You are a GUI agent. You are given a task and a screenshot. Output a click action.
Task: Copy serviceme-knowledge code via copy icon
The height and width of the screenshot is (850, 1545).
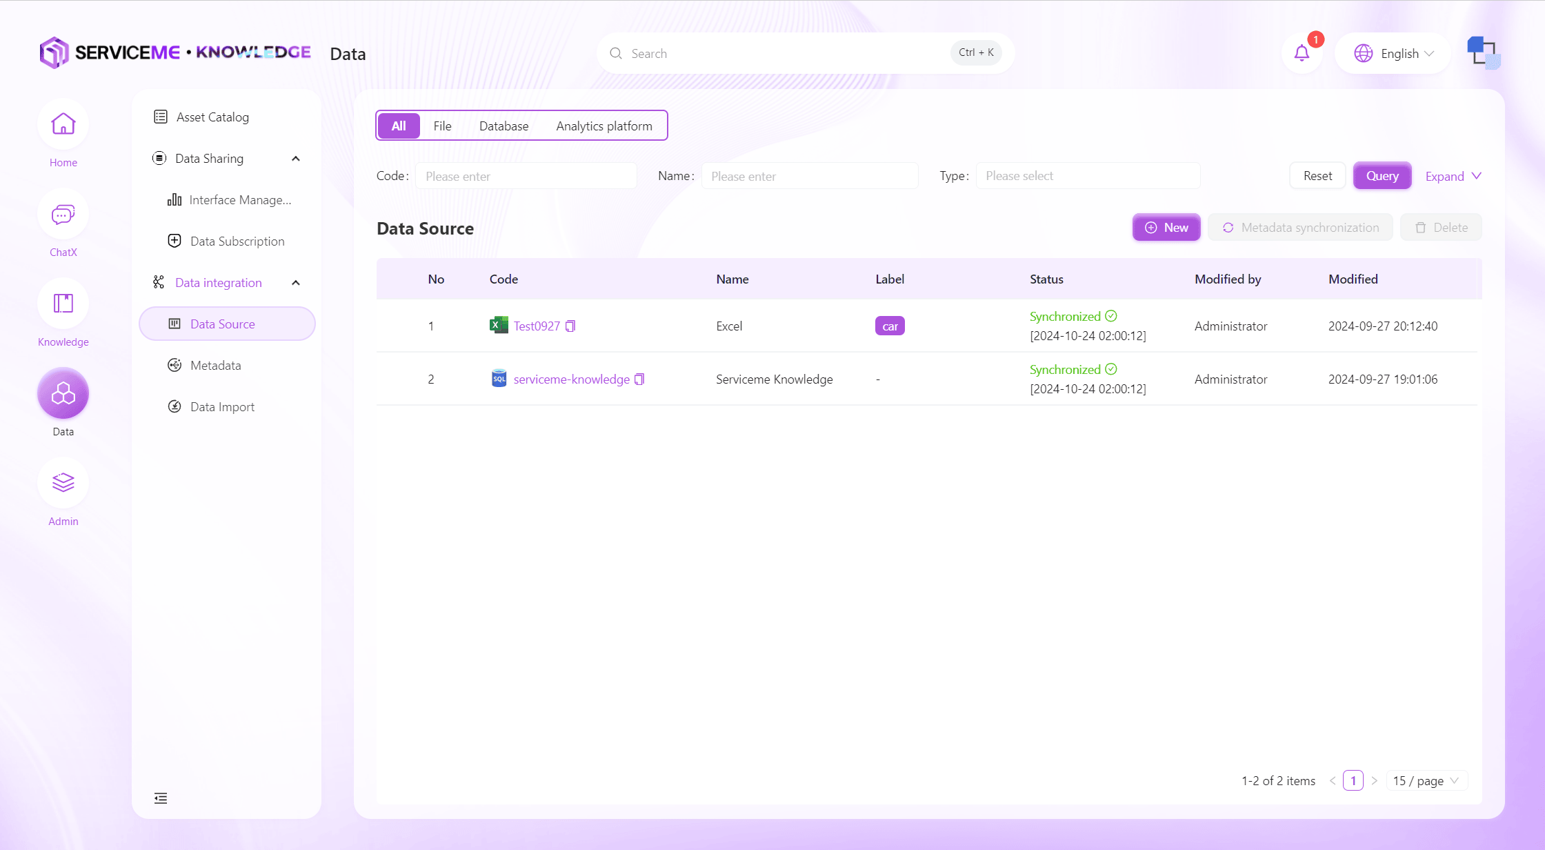[639, 379]
